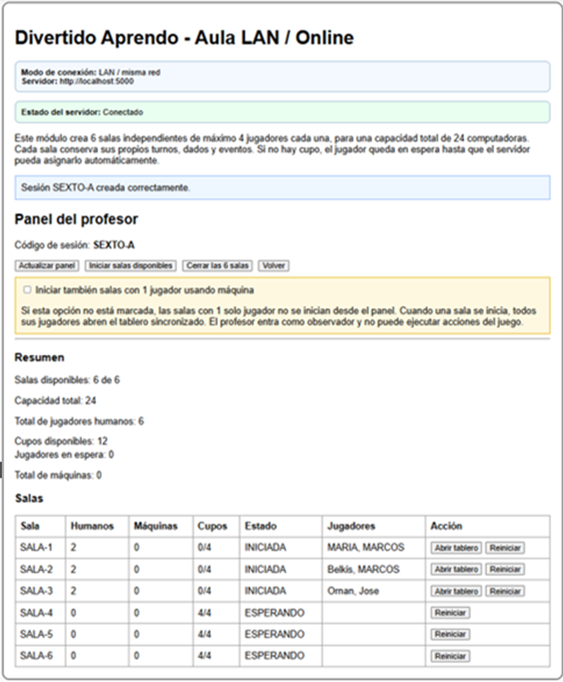Close all rooms via Cerrar las 6 salas

click(x=217, y=266)
